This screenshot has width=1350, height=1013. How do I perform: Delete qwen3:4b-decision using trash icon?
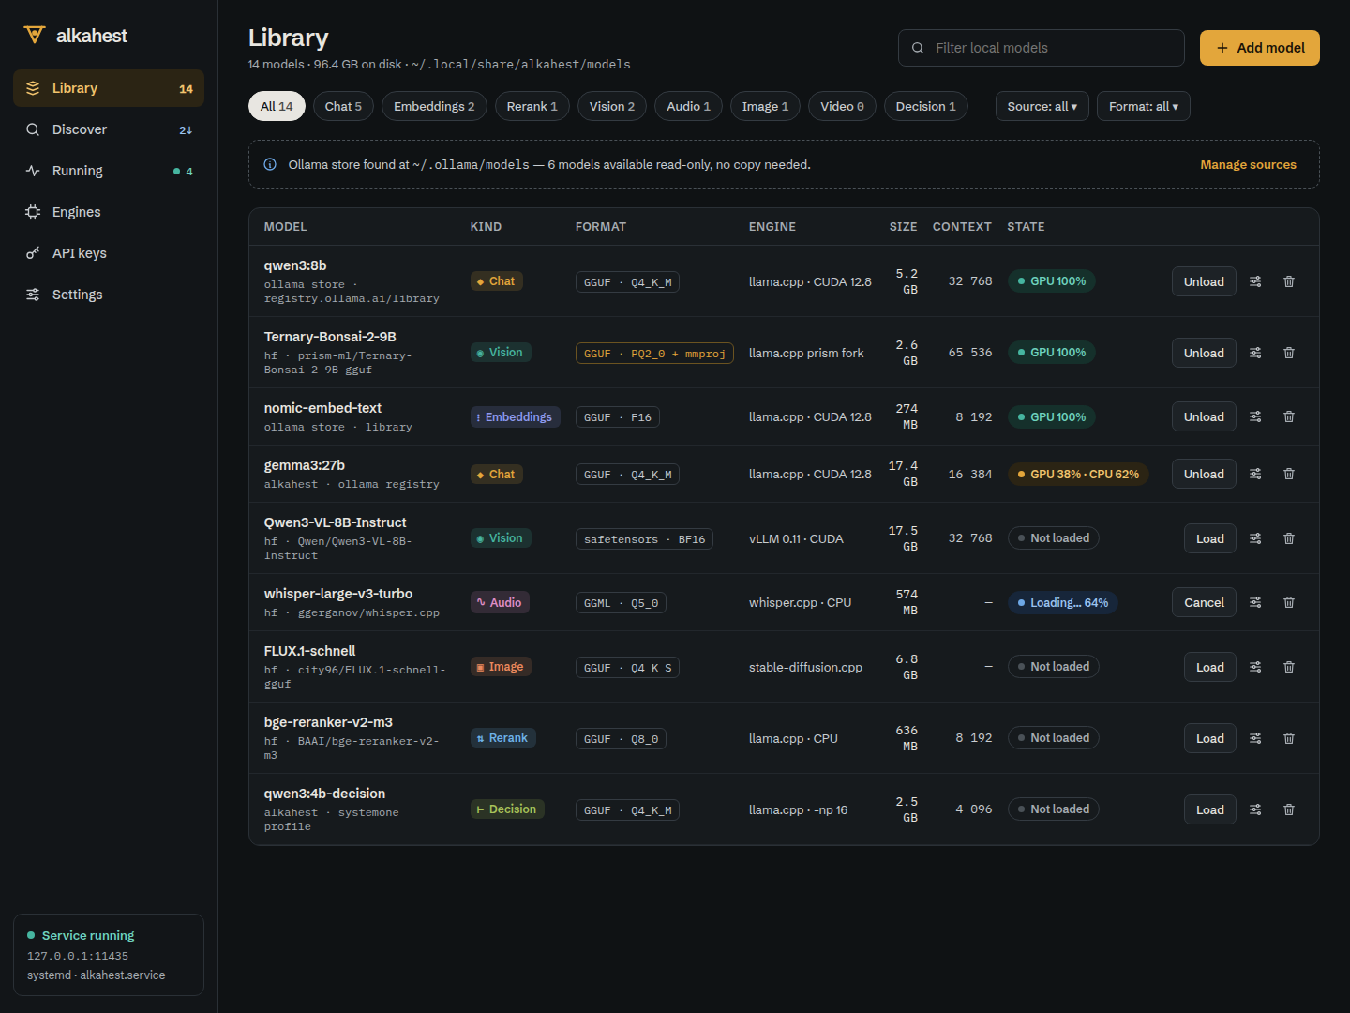[1289, 809]
